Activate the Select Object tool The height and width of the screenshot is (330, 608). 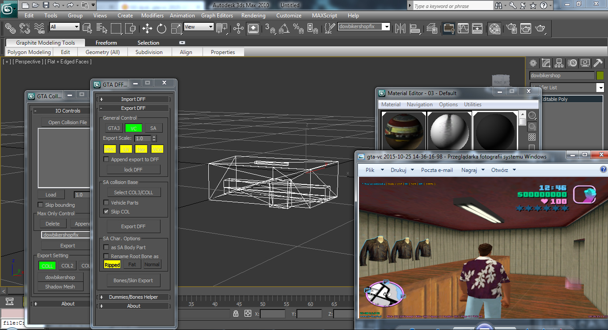(x=88, y=29)
